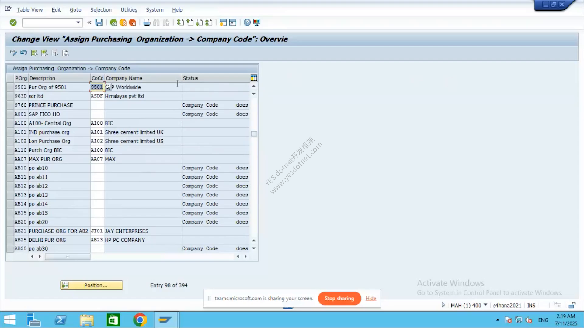
Task: Open the Goto menu
Action: pyautogui.click(x=75, y=10)
